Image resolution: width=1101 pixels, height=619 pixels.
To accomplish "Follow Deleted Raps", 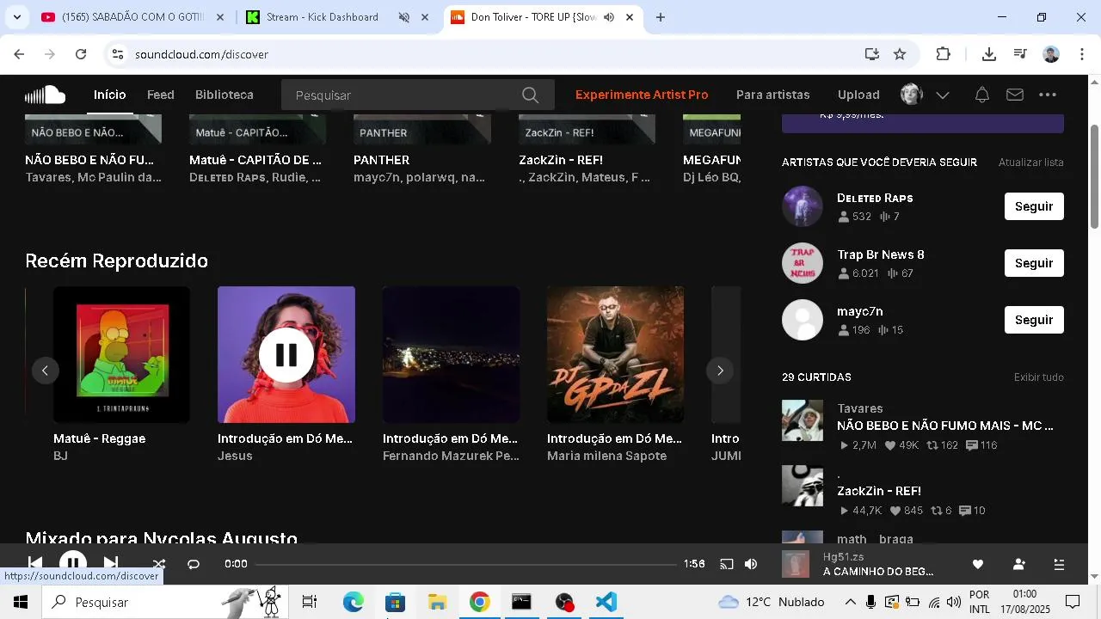I will coord(1034,206).
